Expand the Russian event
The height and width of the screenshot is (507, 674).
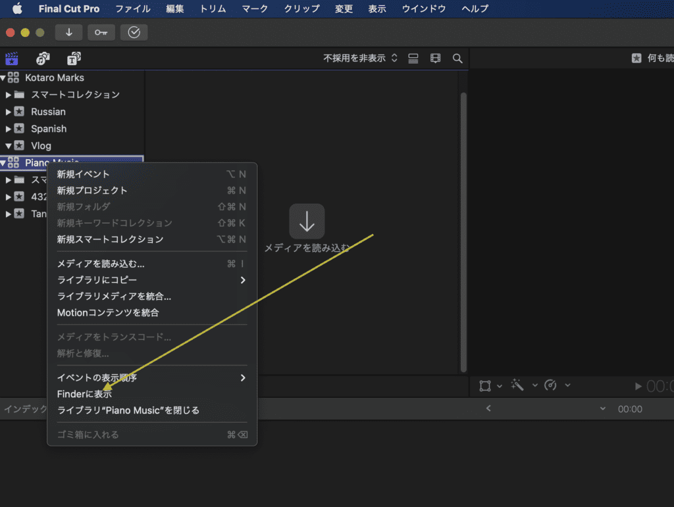click(x=8, y=112)
